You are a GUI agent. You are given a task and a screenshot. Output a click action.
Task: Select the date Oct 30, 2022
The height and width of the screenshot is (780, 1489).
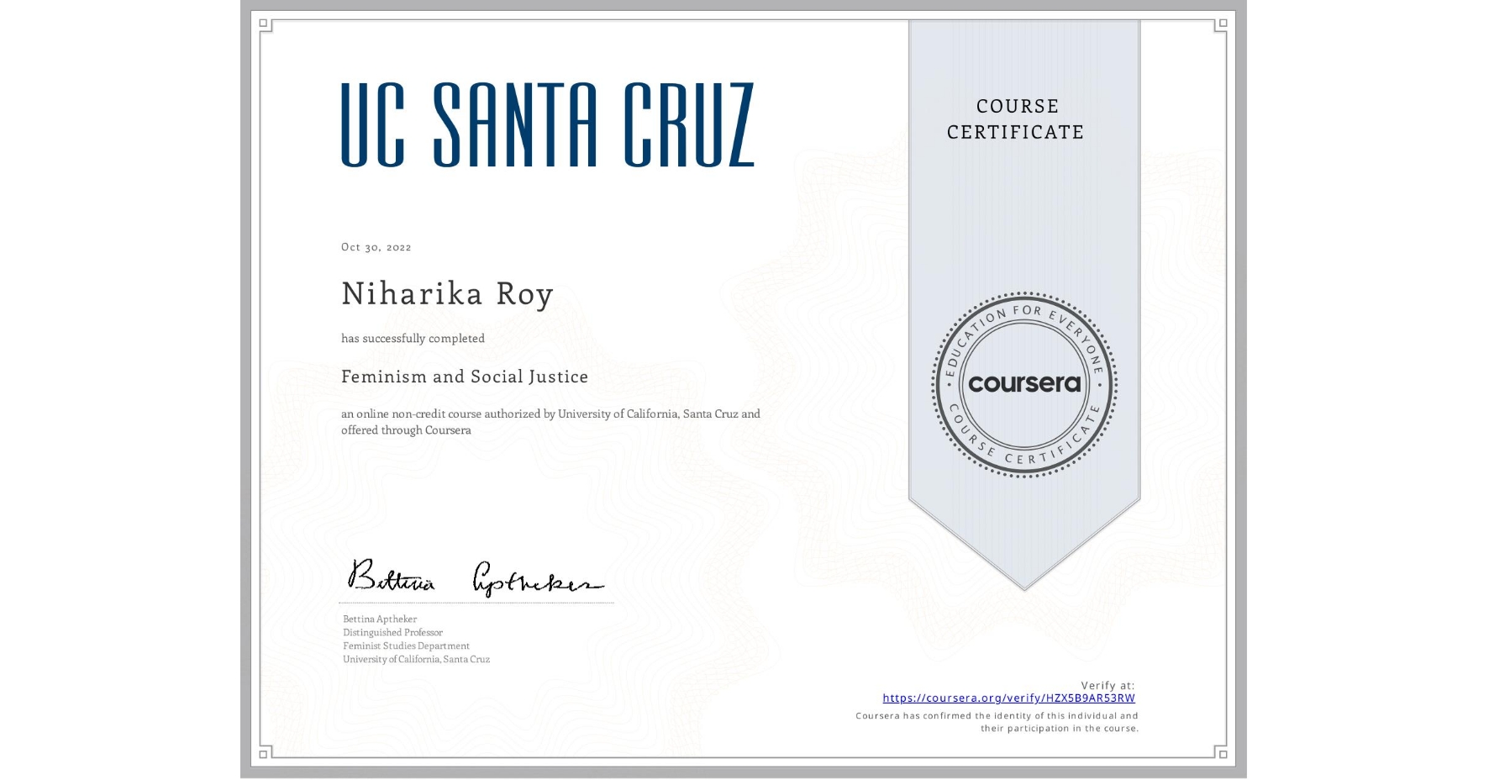point(376,247)
